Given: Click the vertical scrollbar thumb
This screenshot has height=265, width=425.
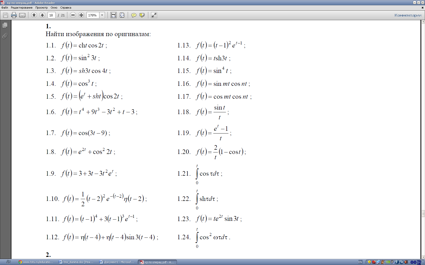Looking at the screenshot, I should coord(423,214).
